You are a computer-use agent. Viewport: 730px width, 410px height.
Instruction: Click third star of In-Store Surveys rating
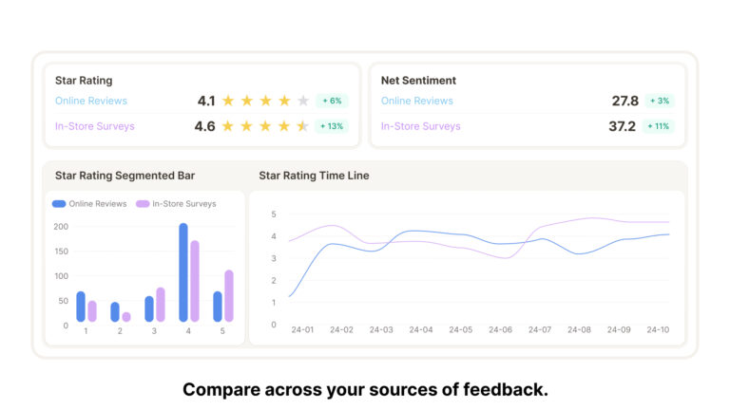click(265, 126)
